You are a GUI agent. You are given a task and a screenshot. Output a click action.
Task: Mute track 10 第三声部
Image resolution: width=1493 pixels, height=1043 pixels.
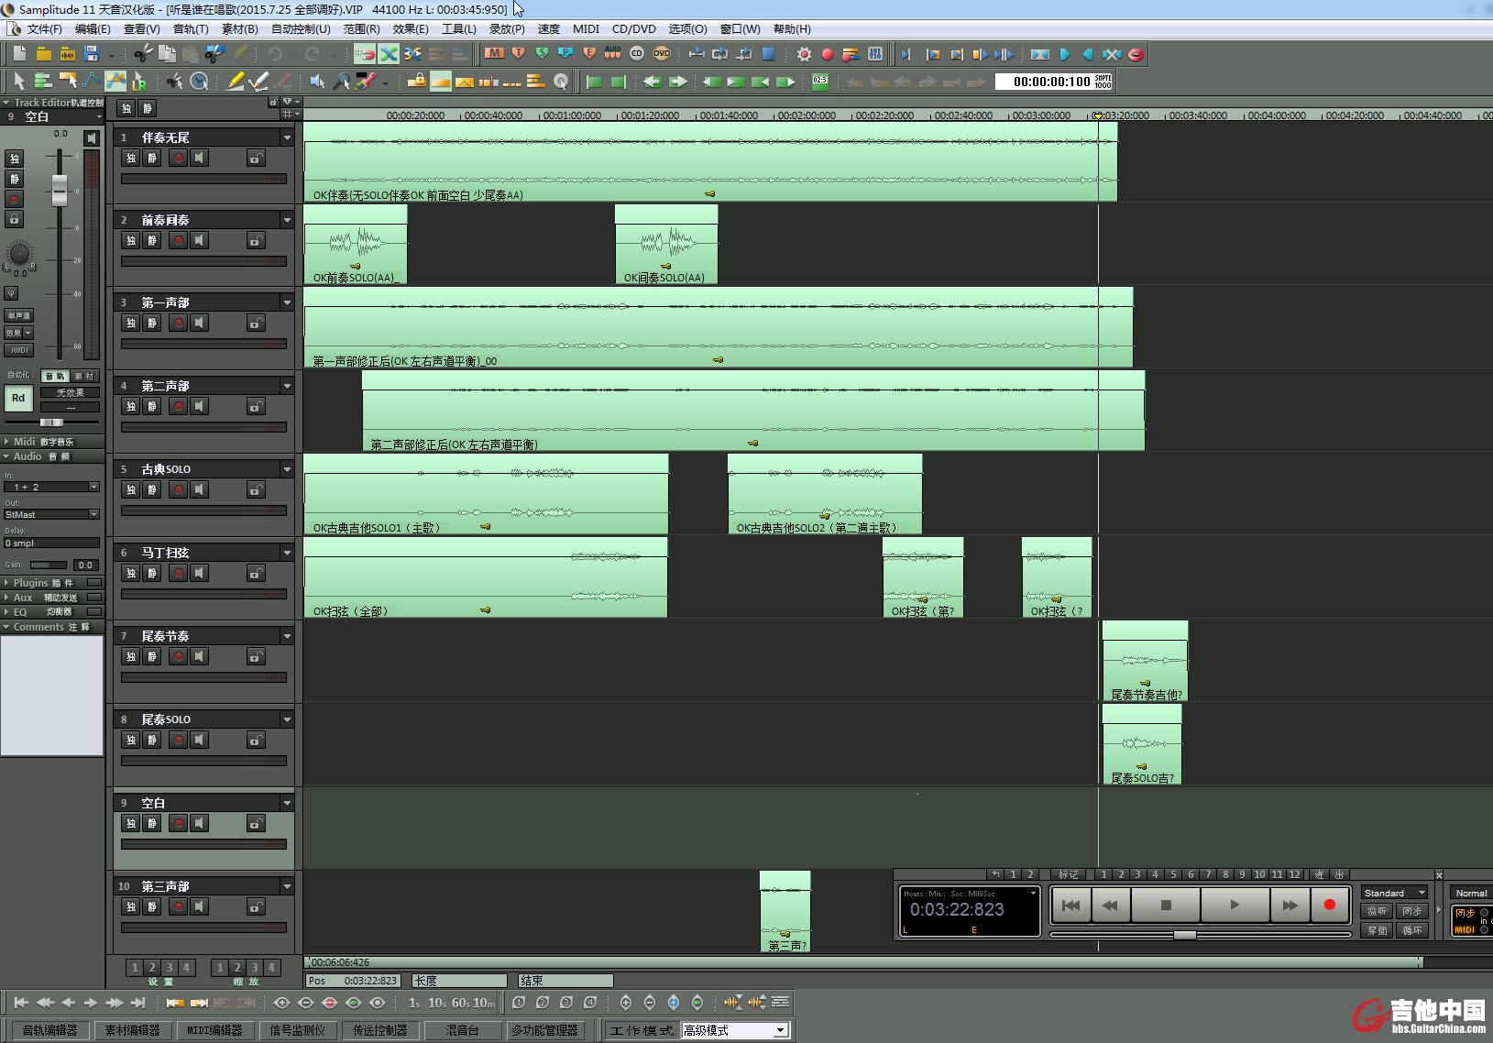click(152, 906)
